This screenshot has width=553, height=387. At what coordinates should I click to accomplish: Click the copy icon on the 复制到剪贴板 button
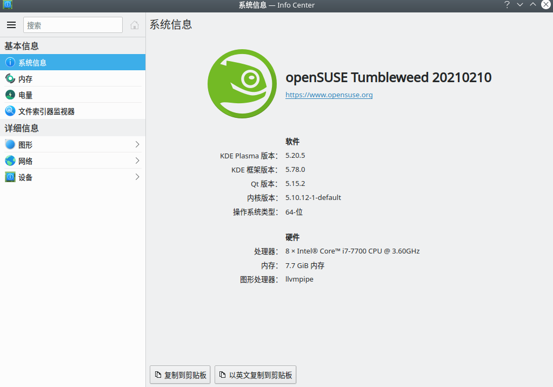(158, 375)
